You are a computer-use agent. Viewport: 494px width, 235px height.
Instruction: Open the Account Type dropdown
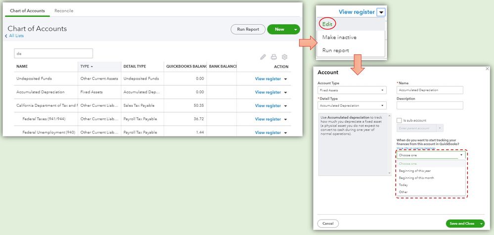352,90
